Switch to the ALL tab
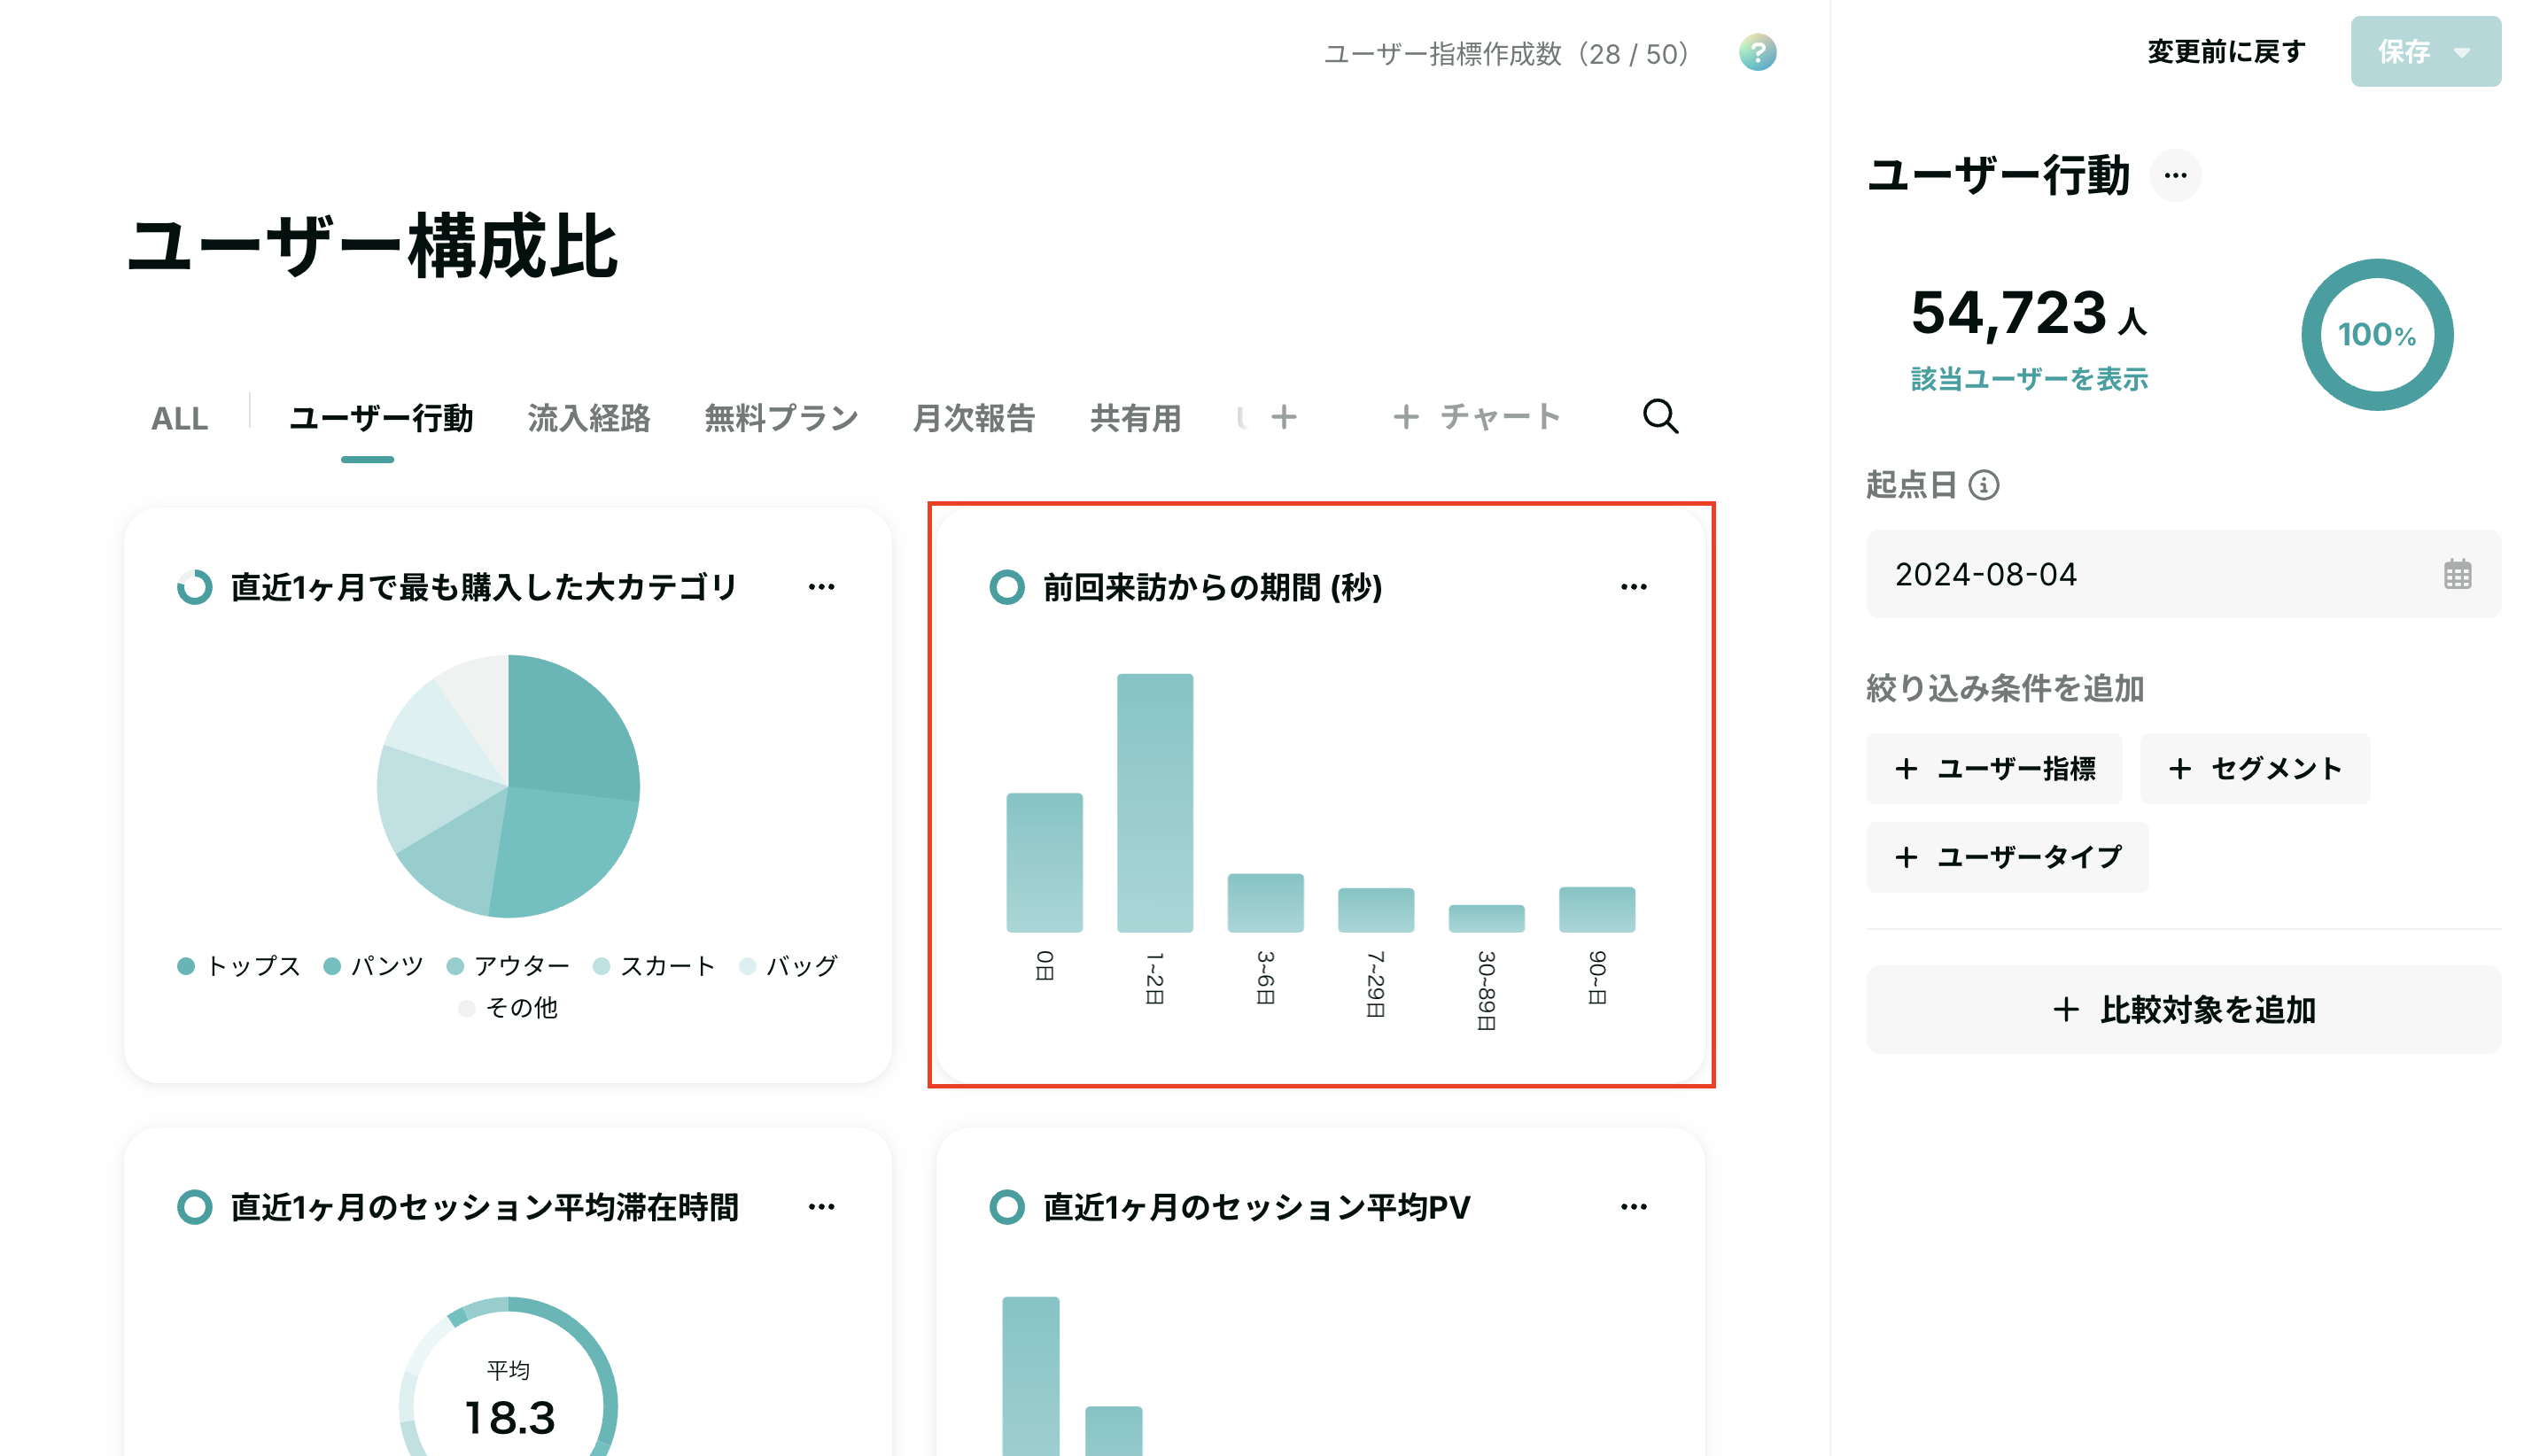Screen dimensions: 2532x1456 point(179,418)
